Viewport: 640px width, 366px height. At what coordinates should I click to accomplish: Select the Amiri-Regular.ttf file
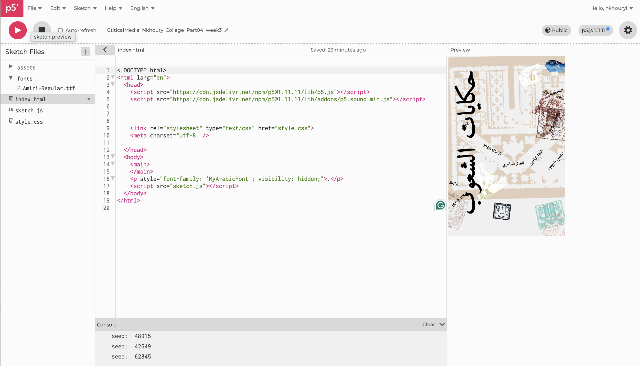[49, 88]
